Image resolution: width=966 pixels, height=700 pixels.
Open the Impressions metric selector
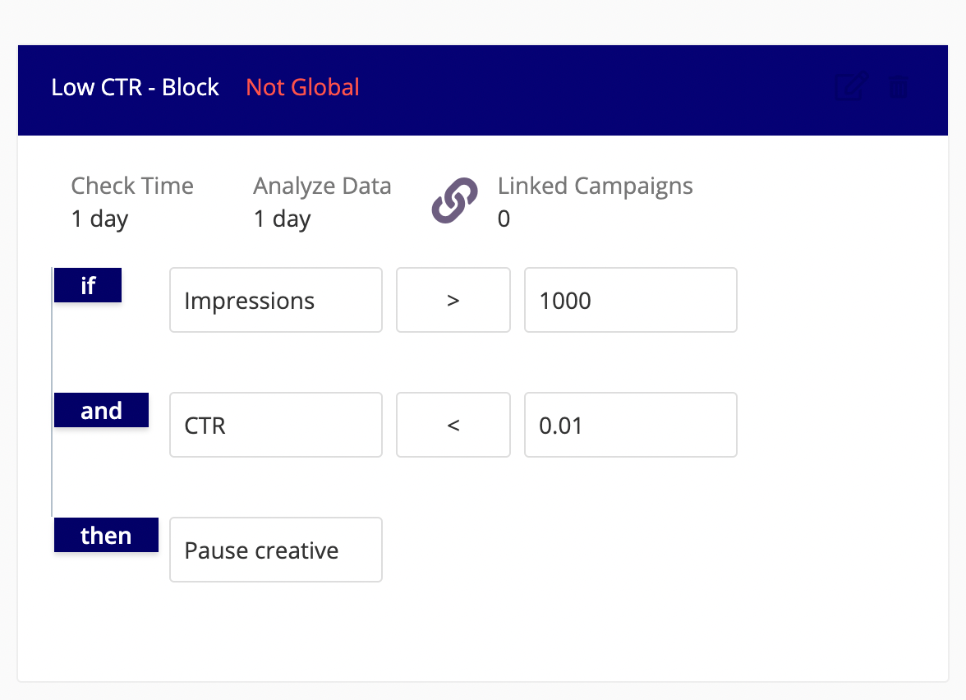coord(275,300)
